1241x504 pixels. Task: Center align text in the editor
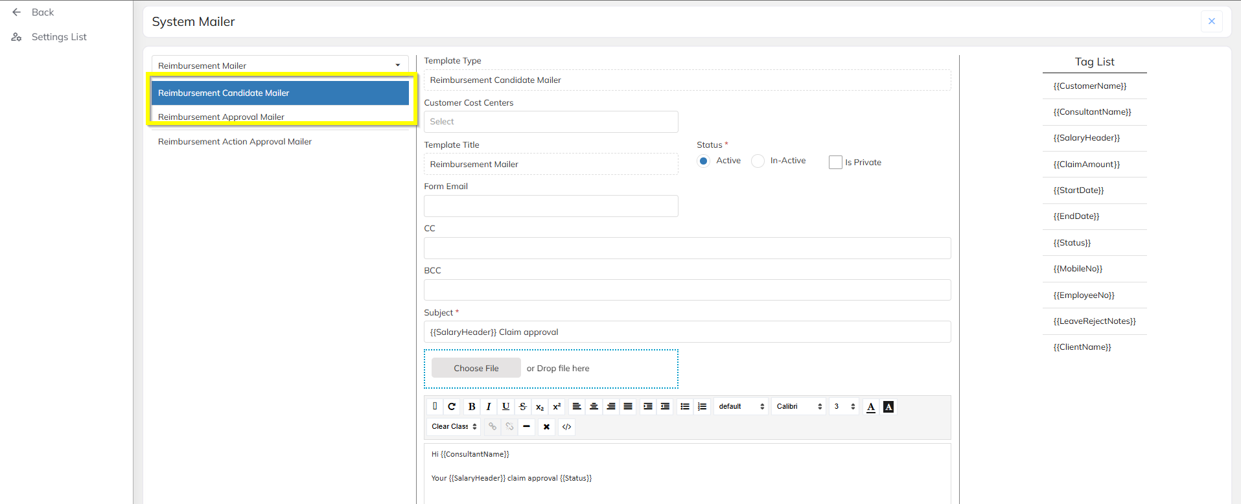coord(594,407)
